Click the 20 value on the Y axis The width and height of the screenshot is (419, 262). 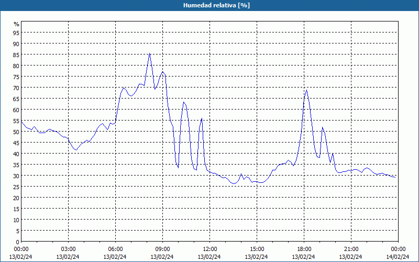[16, 198]
